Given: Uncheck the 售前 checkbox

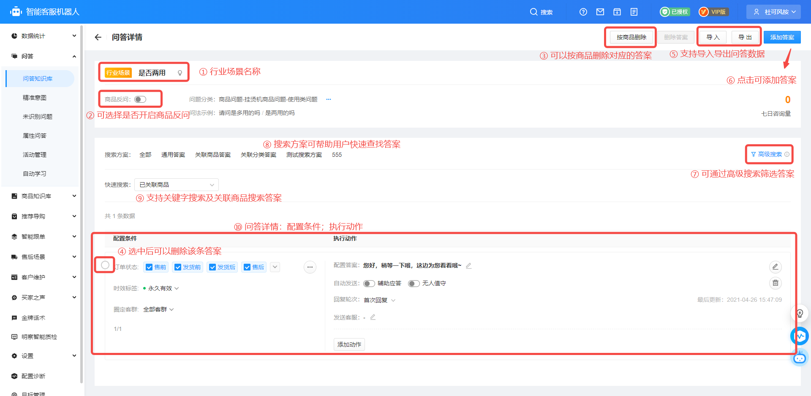Looking at the screenshot, I should click(149, 267).
